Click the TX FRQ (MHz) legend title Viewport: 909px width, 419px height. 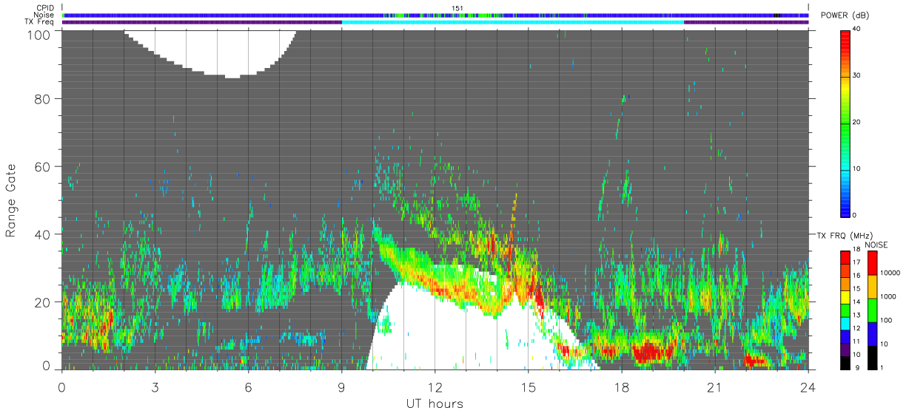pyautogui.click(x=847, y=235)
